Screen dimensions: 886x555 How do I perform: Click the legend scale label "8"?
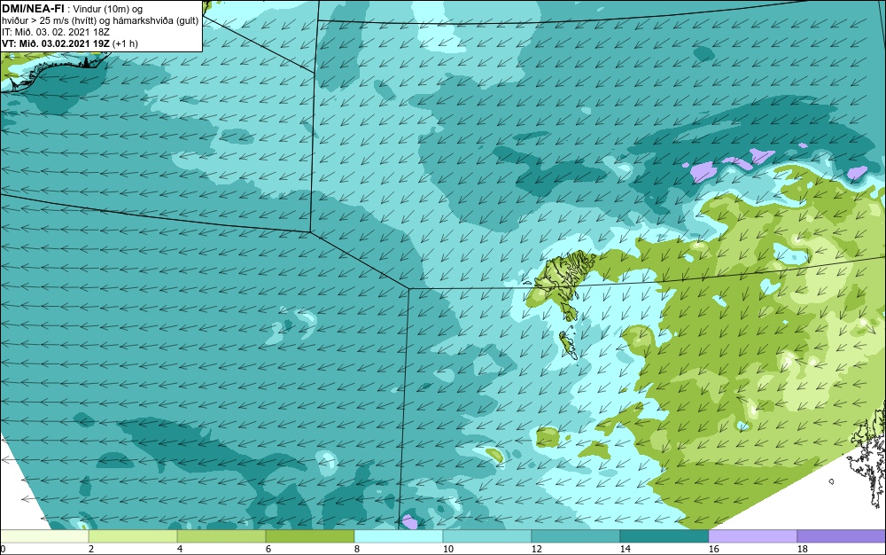tap(356, 549)
